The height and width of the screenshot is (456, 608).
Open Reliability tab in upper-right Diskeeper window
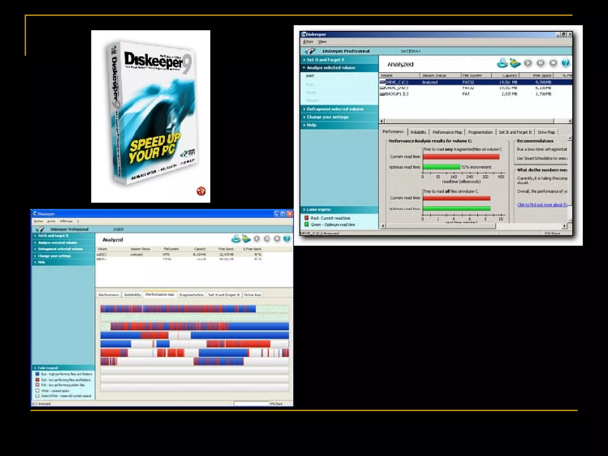pyautogui.click(x=418, y=132)
